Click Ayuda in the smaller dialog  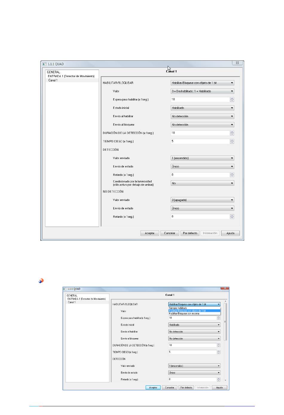tap(219, 388)
